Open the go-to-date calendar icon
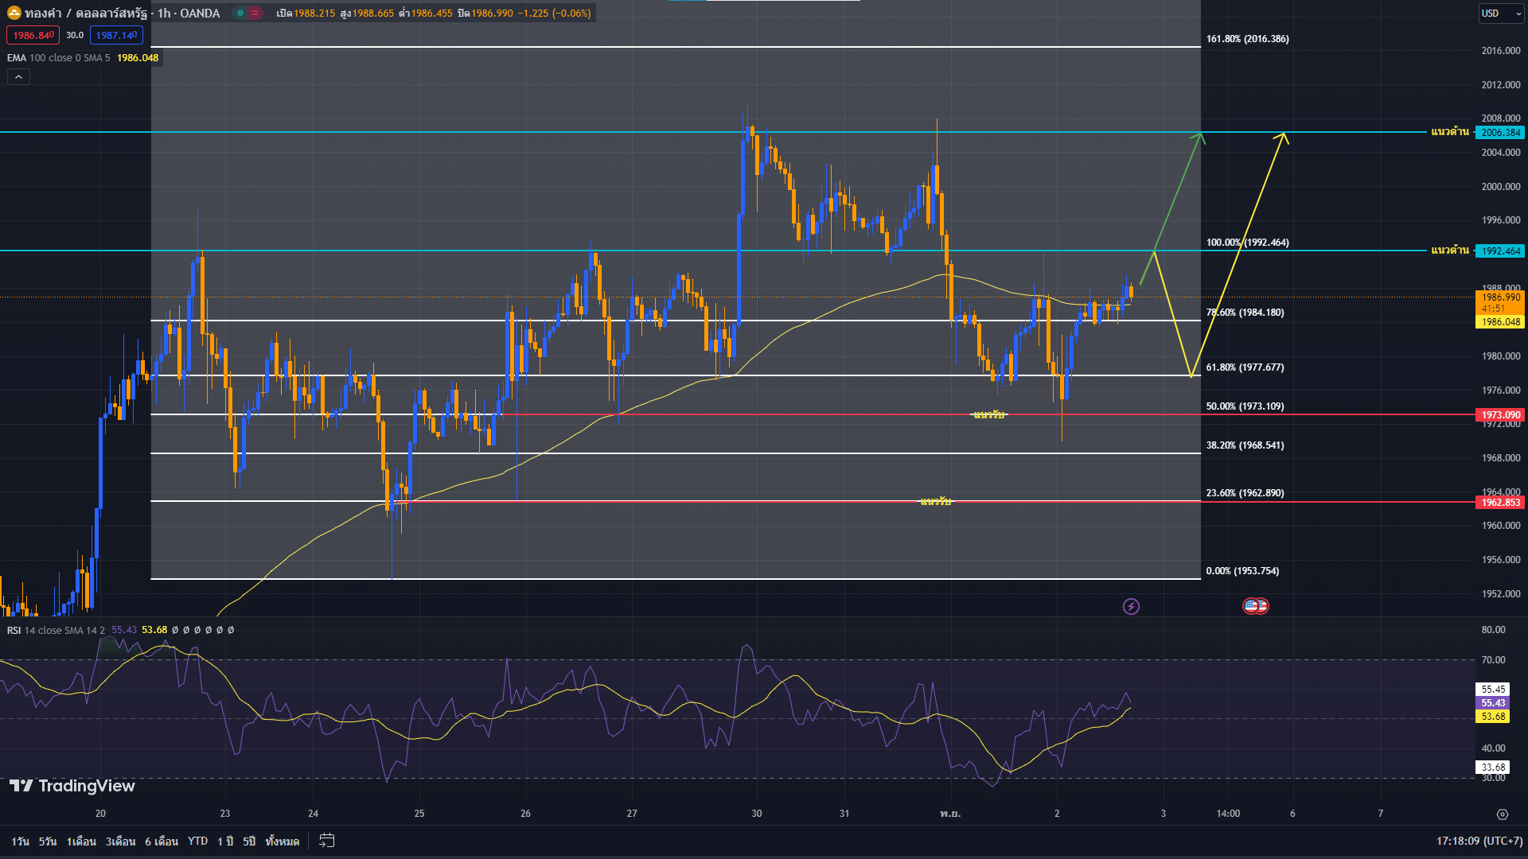Image resolution: width=1528 pixels, height=859 pixels. click(x=326, y=841)
